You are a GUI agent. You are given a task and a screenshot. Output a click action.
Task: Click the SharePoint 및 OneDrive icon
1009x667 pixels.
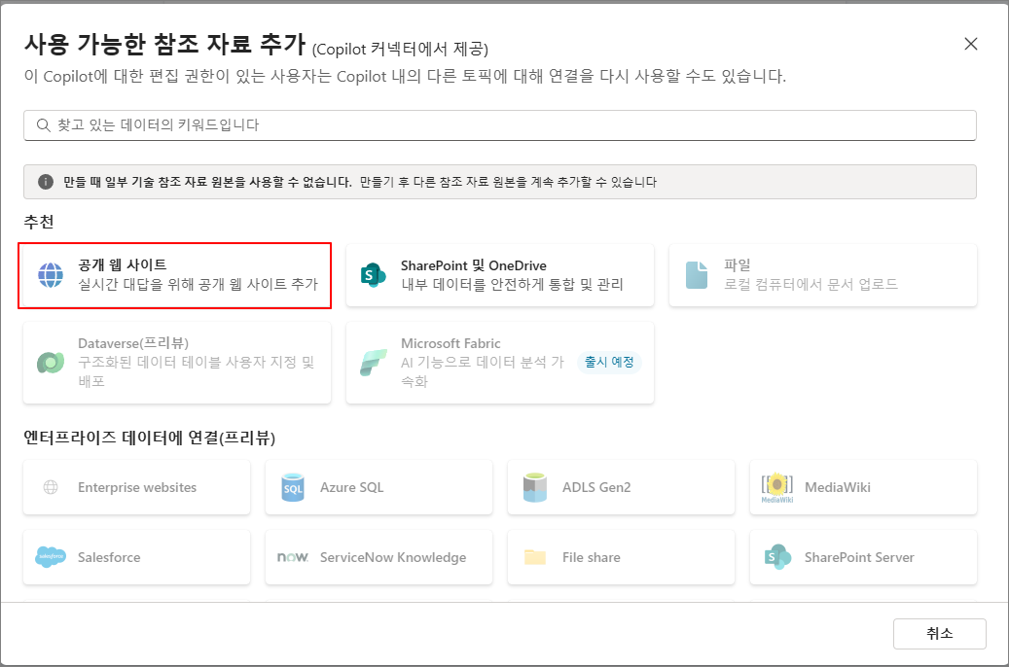tap(374, 275)
